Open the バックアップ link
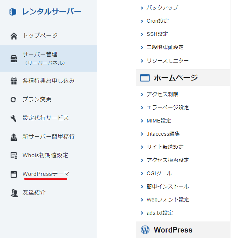This screenshot has width=233, height=238. [x=162, y=8]
